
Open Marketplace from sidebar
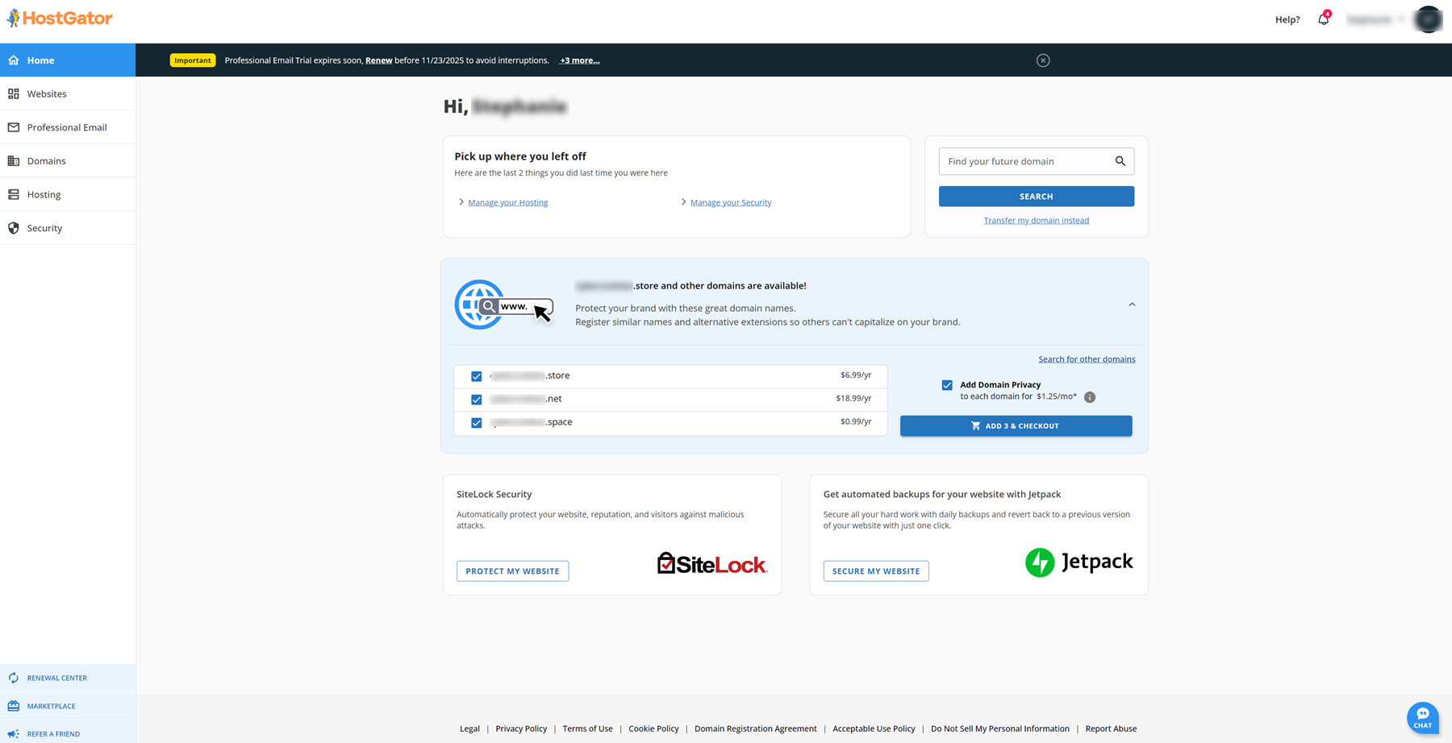[51, 706]
